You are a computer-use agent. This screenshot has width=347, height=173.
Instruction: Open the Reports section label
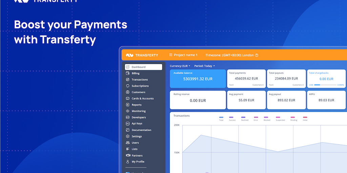click(137, 105)
